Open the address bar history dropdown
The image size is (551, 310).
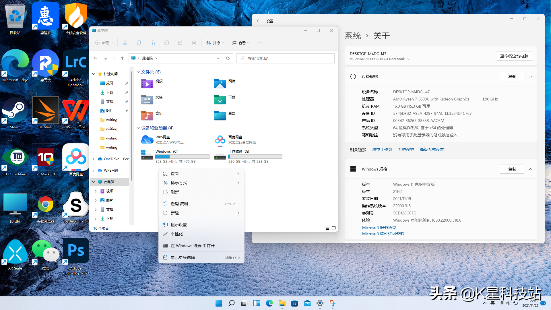pyautogui.click(x=218, y=58)
